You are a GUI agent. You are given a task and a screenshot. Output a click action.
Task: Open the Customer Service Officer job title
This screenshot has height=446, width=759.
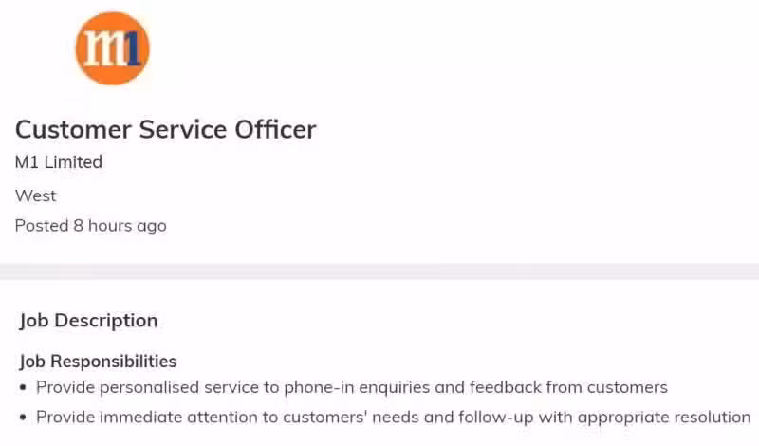(165, 130)
